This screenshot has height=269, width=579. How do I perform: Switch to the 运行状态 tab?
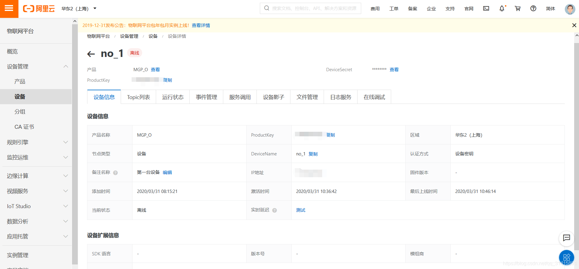click(173, 97)
